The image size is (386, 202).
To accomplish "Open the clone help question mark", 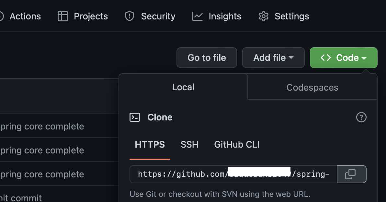I will tap(361, 117).
